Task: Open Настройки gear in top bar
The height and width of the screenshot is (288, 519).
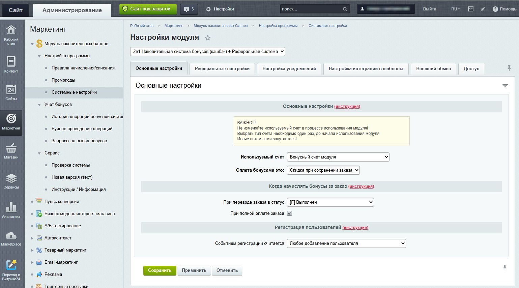Action: pyautogui.click(x=220, y=9)
